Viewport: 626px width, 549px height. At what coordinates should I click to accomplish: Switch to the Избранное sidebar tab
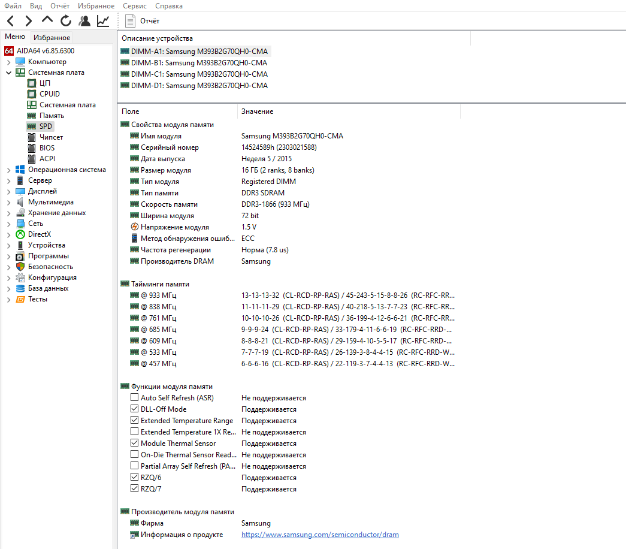52,38
